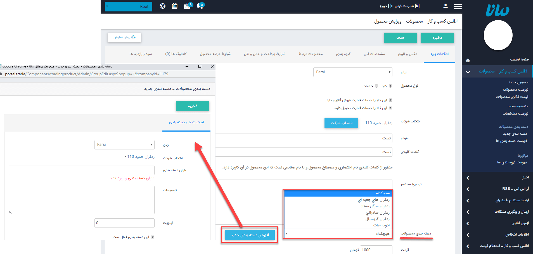Go home via sidebar home icon

coord(468,60)
